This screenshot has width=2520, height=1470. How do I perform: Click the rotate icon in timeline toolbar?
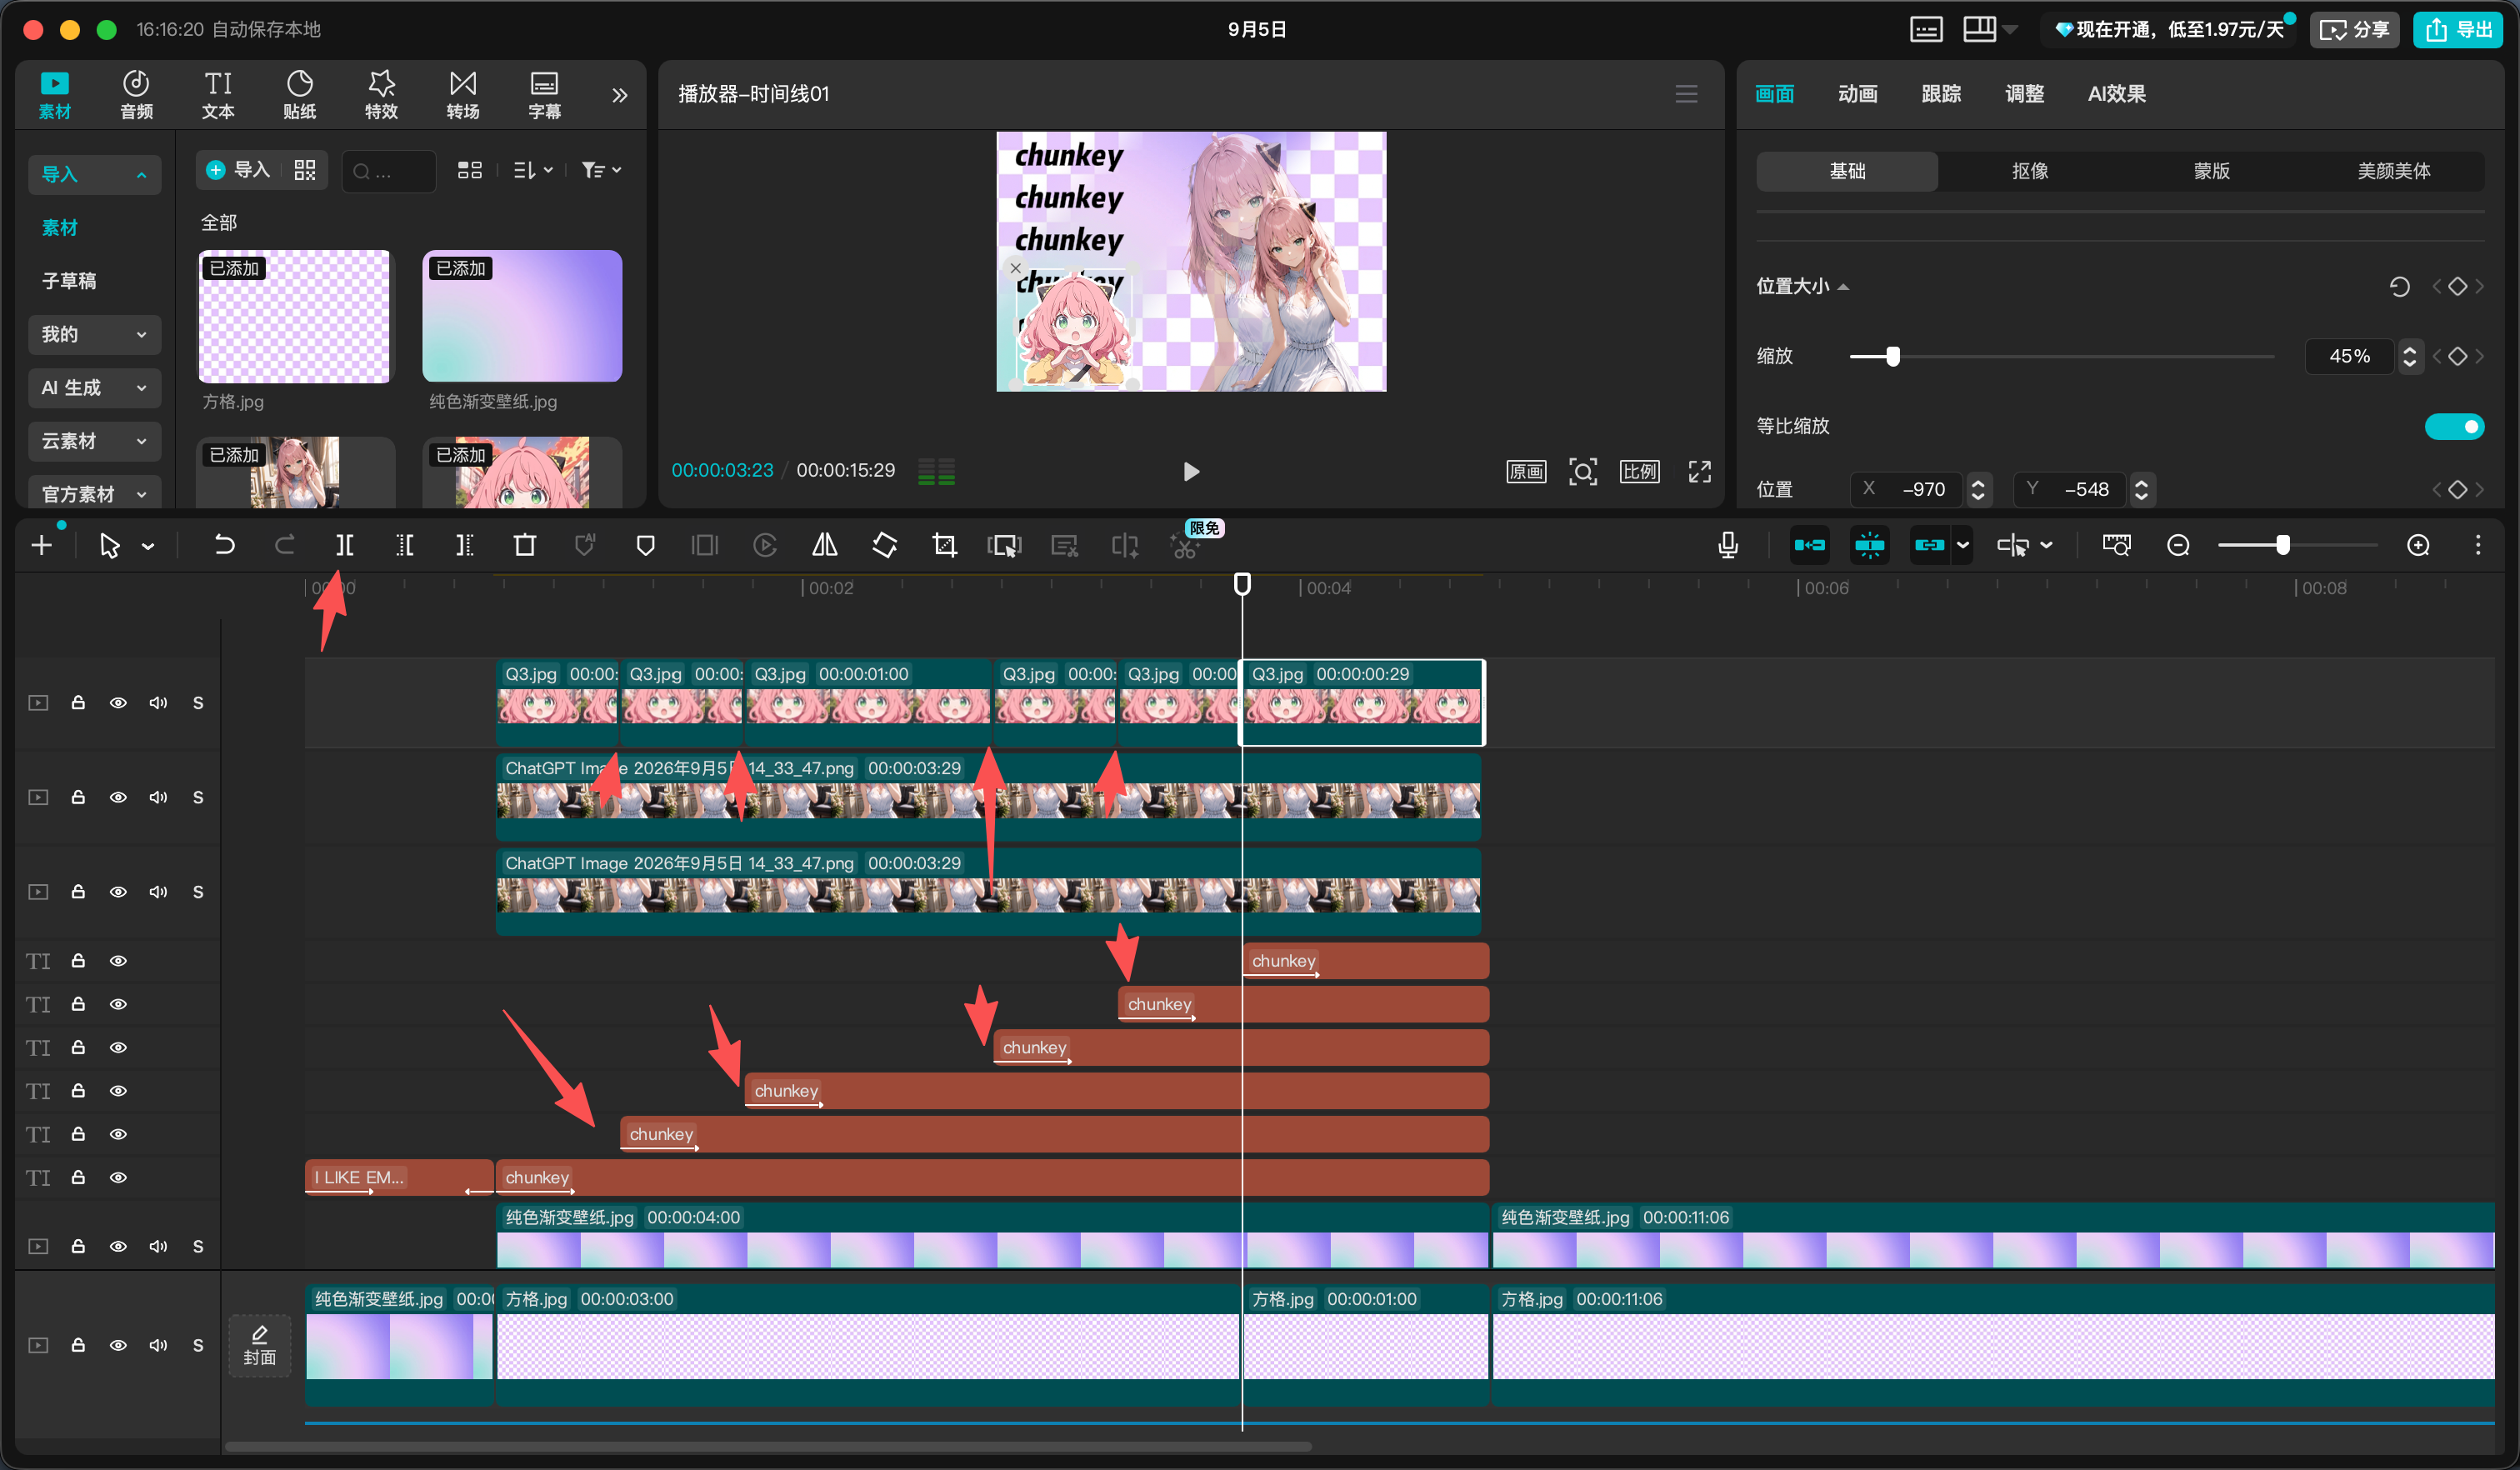885,545
